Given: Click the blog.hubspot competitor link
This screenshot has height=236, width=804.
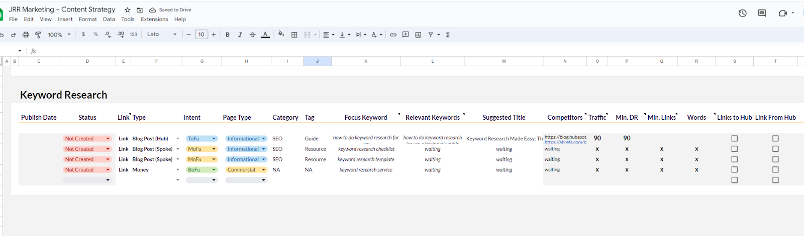Looking at the screenshot, I should pos(565,137).
